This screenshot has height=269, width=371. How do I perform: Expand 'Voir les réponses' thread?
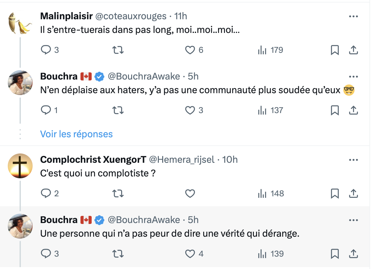click(76, 134)
